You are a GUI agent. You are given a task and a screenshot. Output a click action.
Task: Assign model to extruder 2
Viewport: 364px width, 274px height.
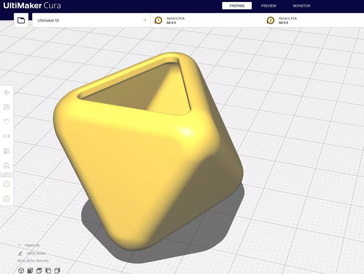tap(6, 199)
